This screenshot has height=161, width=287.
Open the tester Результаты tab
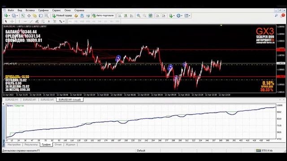click(x=31, y=144)
